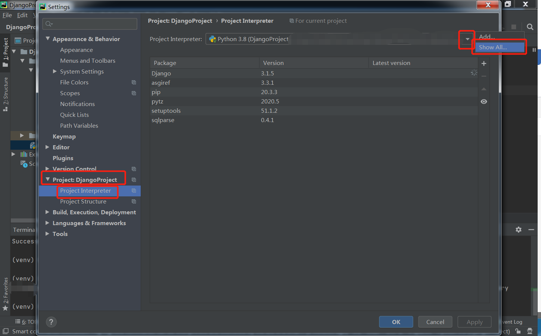
Task: Select Notifications settings item
Action: pos(77,104)
